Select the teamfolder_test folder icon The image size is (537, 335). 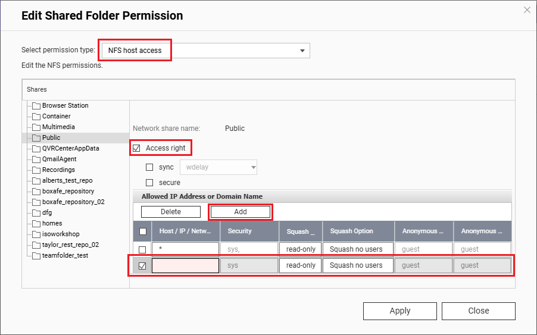[x=36, y=256]
